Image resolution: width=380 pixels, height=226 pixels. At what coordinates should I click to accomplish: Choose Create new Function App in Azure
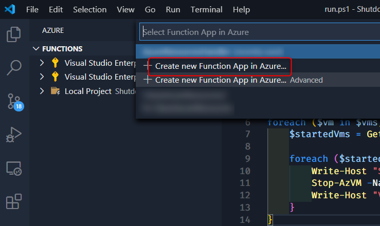(220, 66)
